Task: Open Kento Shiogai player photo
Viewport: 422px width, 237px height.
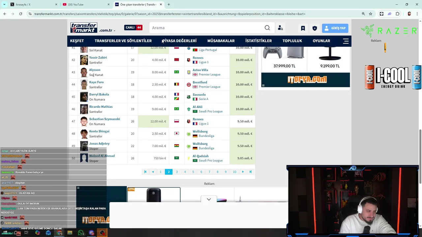Action: pyautogui.click(x=84, y=134)
